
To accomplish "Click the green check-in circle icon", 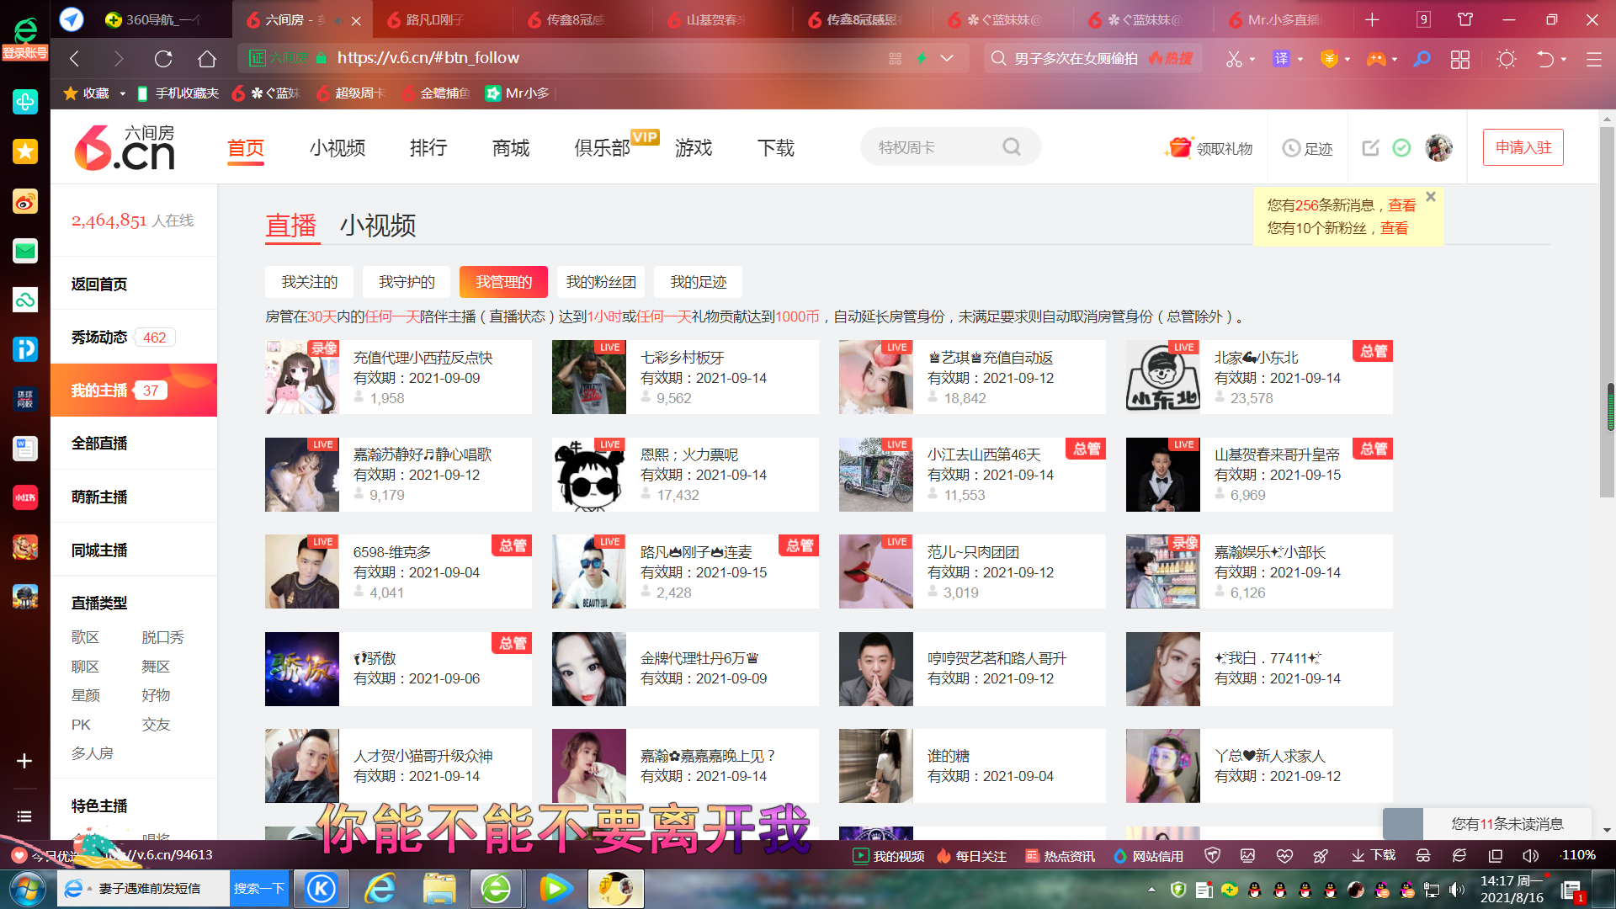I will click(1401, 148).
